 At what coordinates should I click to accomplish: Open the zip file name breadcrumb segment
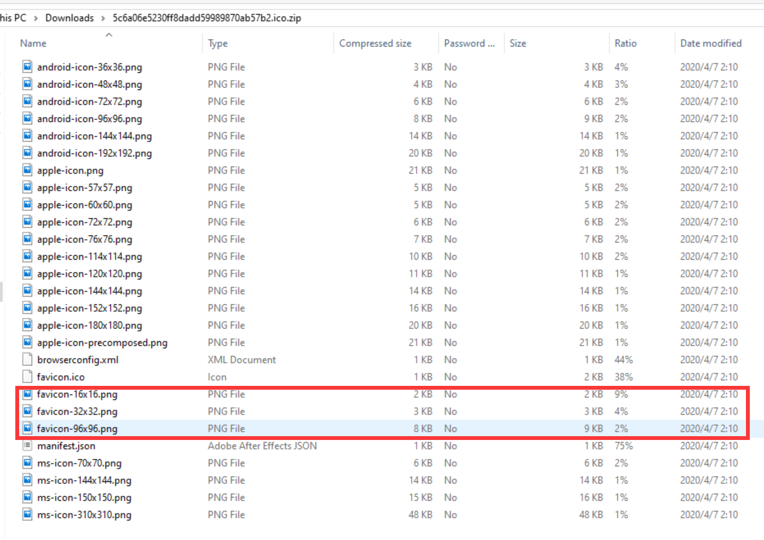click(207, 18)
